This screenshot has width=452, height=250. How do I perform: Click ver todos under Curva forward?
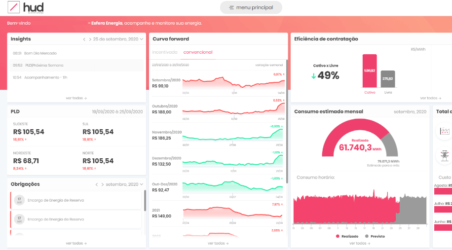click(x=218, y=243)
